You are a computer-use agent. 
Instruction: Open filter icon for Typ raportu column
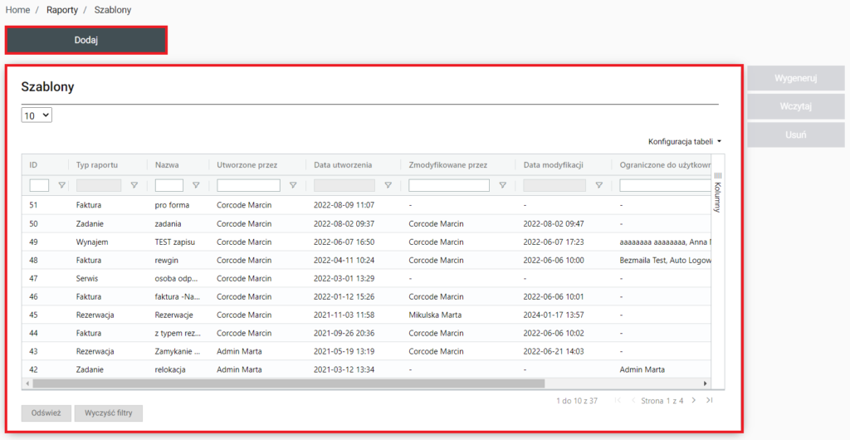coord(134,186)
